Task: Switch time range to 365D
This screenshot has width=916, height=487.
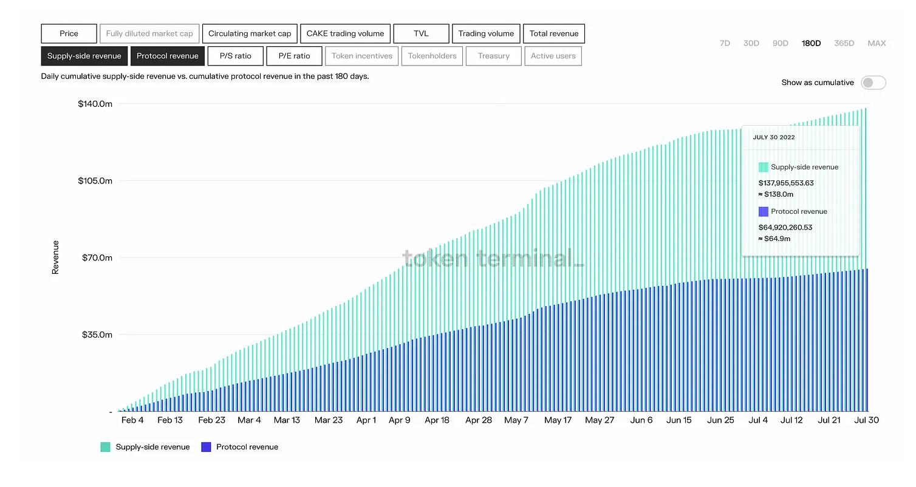Action: 844,43
